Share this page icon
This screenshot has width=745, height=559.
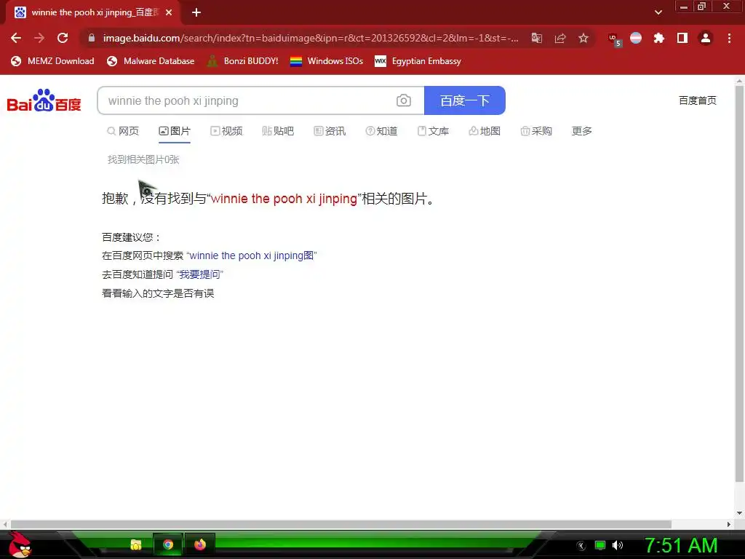(560, 38)
